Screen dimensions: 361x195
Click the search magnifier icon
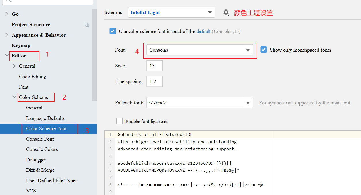click(9, 1)
